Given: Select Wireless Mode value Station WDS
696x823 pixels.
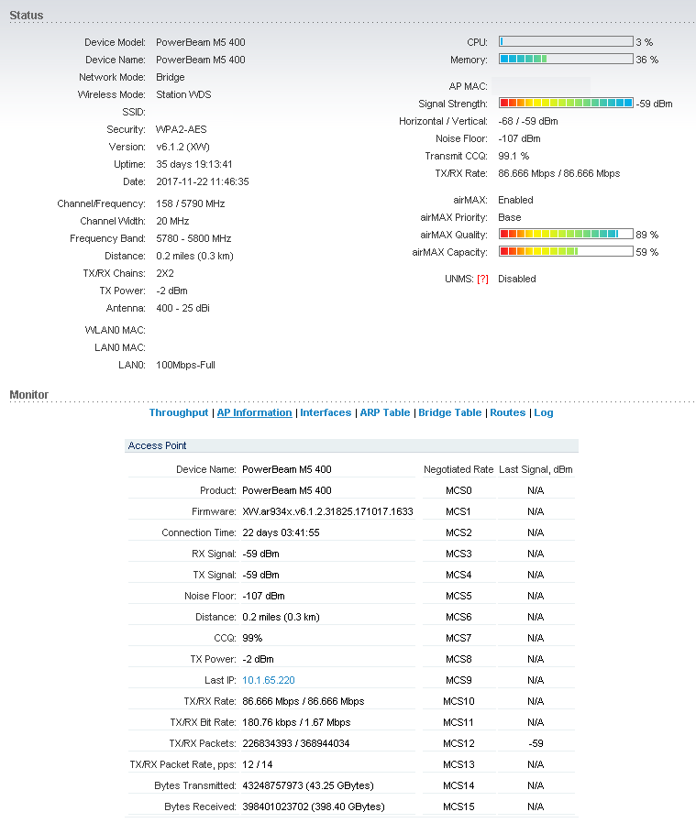Looking at the screenshot, I should (183, 94).
